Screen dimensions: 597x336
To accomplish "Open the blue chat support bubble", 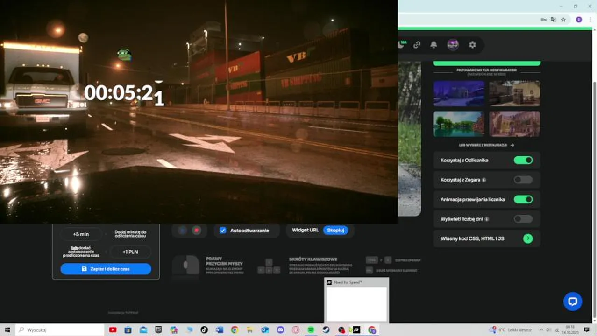I will (x=572, y=301).
